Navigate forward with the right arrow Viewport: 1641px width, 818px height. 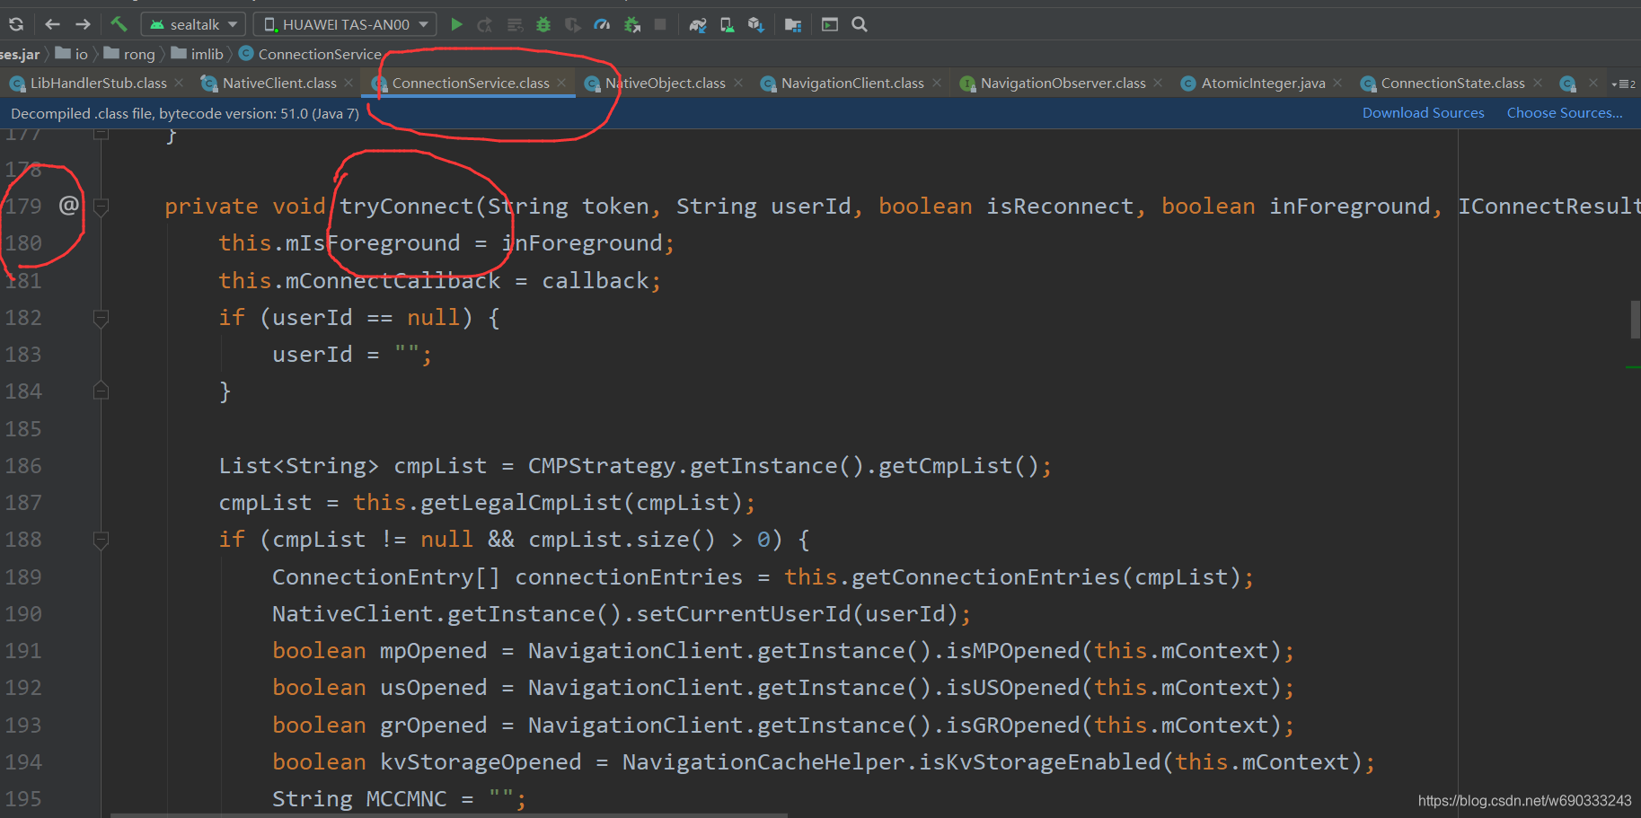pos(83,24)
